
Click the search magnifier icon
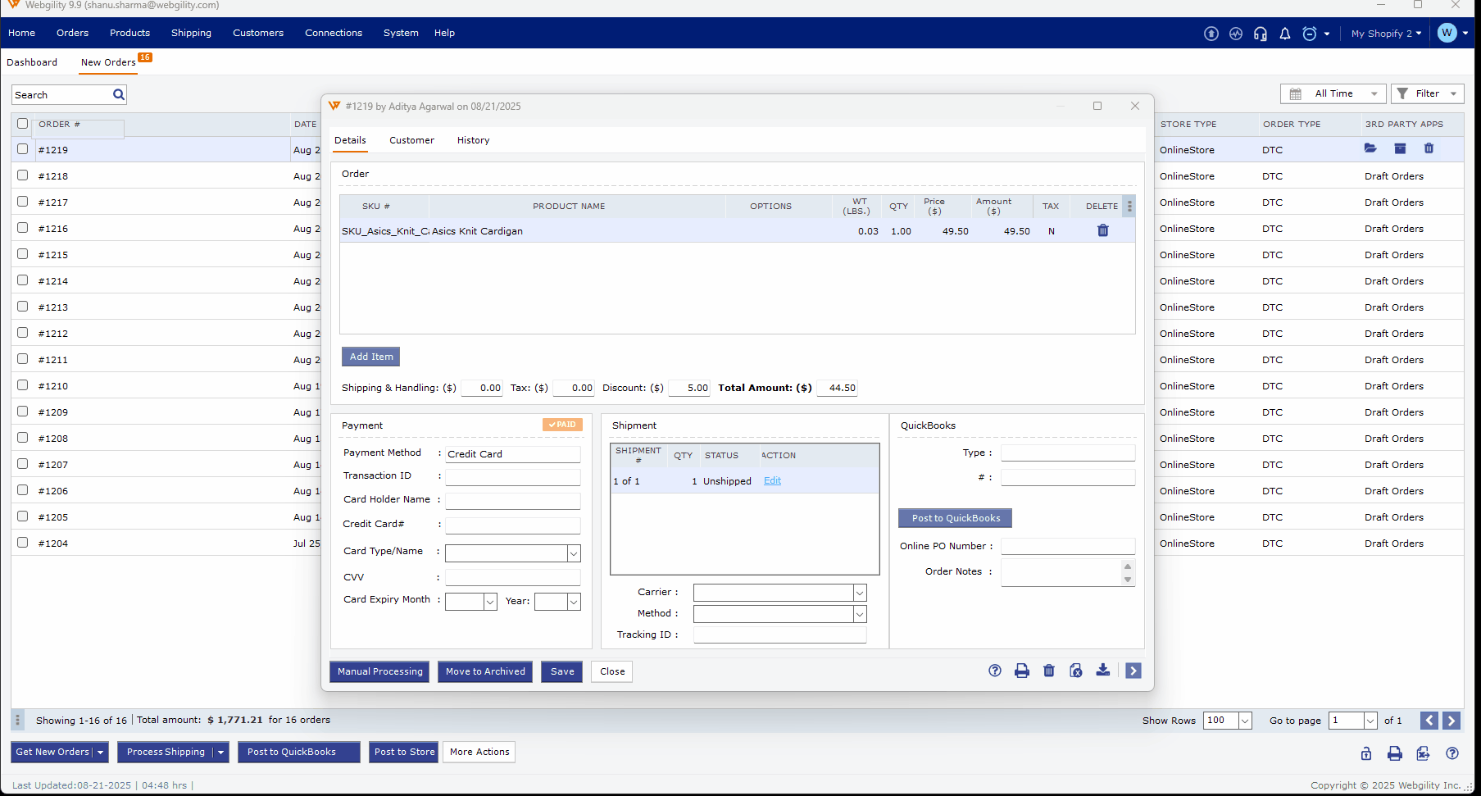click(x=119, y=95)
